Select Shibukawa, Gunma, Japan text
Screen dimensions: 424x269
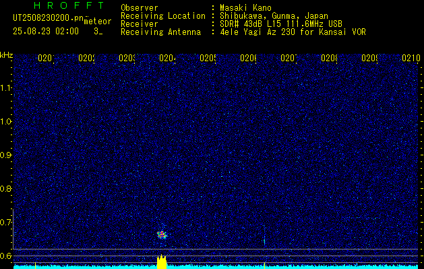click(274, 16)
